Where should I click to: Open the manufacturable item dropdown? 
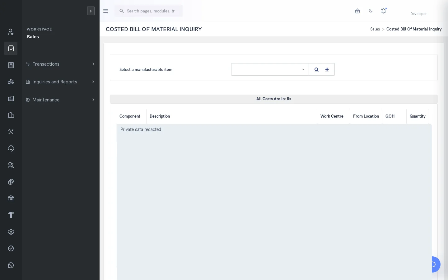click(x=270, y=69)
